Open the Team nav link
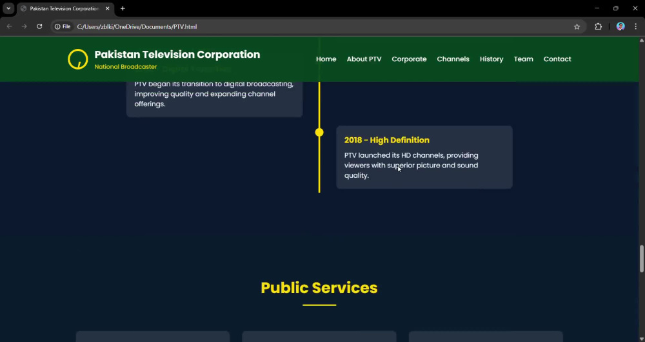Image resolution: width=645 pixels, height=342 pixels. click(523, 59)
